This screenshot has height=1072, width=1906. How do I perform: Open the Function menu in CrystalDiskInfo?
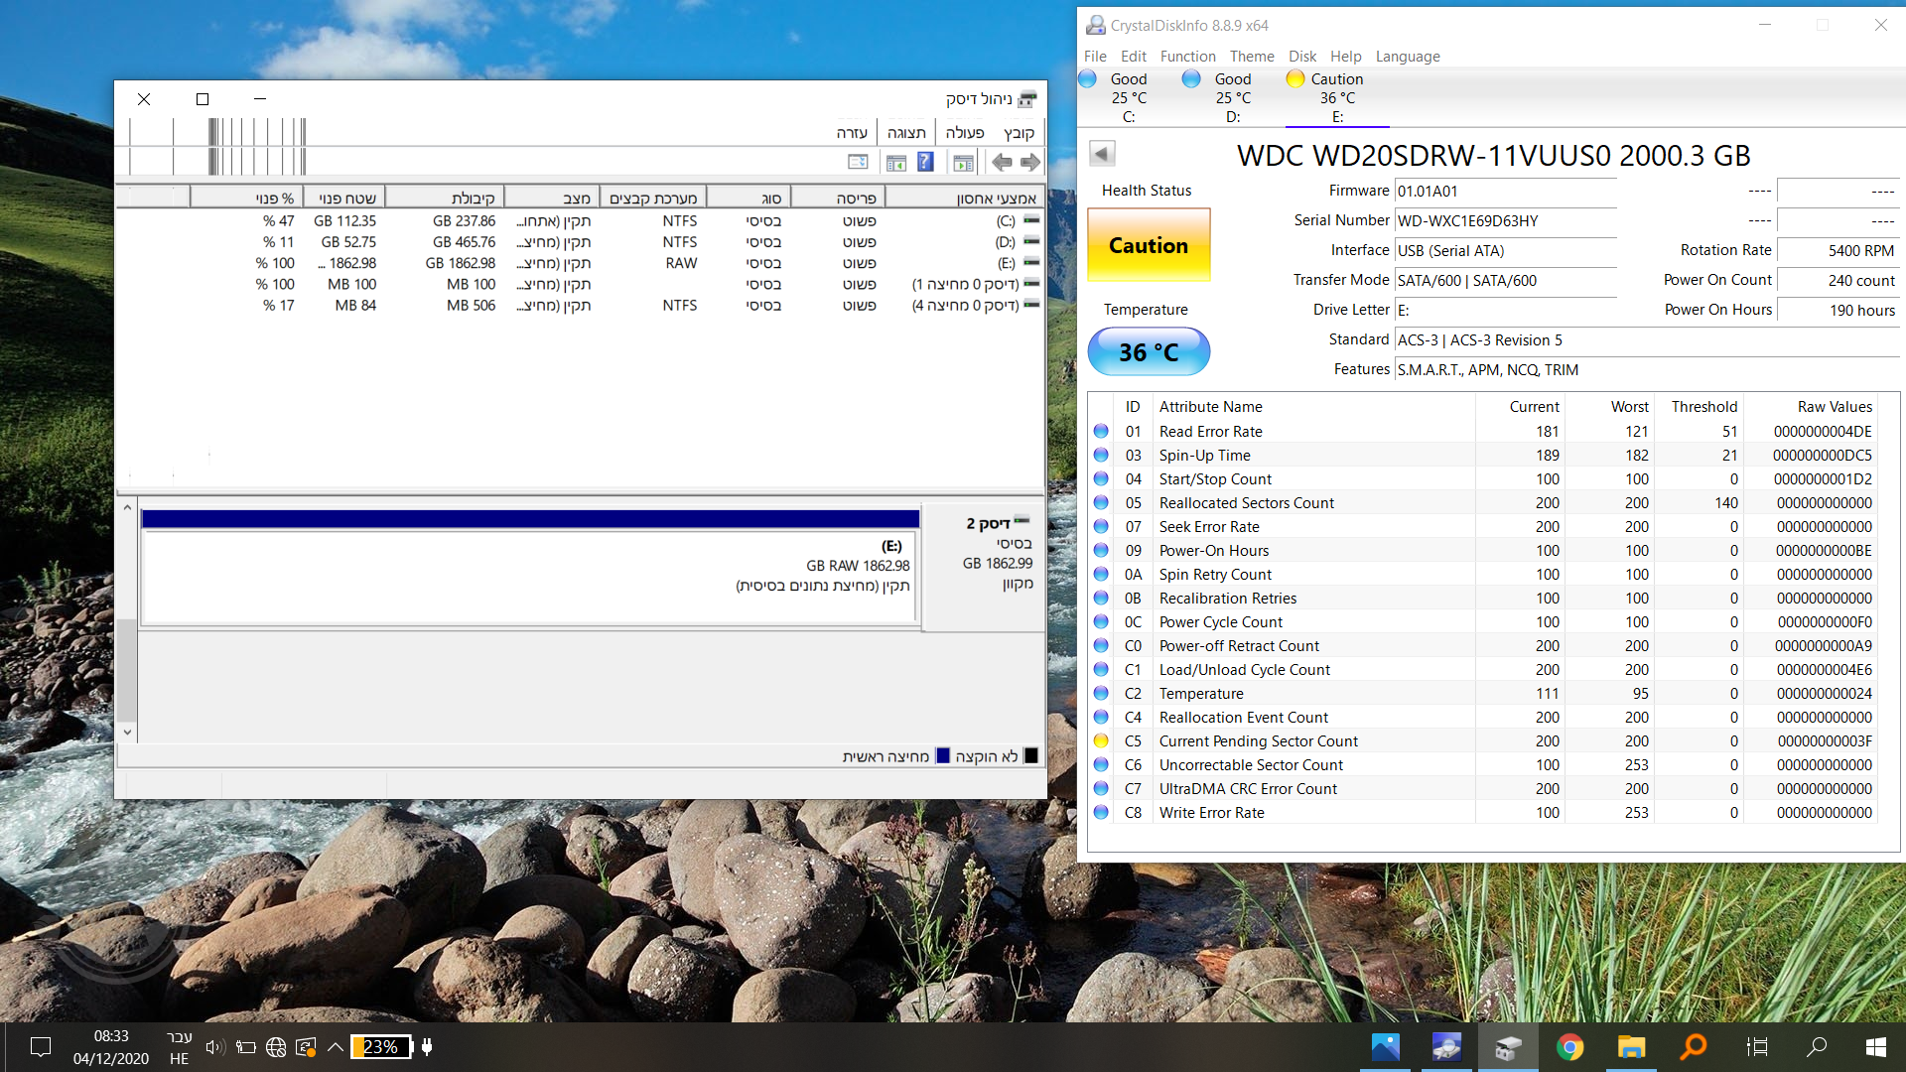[1187, 57]
